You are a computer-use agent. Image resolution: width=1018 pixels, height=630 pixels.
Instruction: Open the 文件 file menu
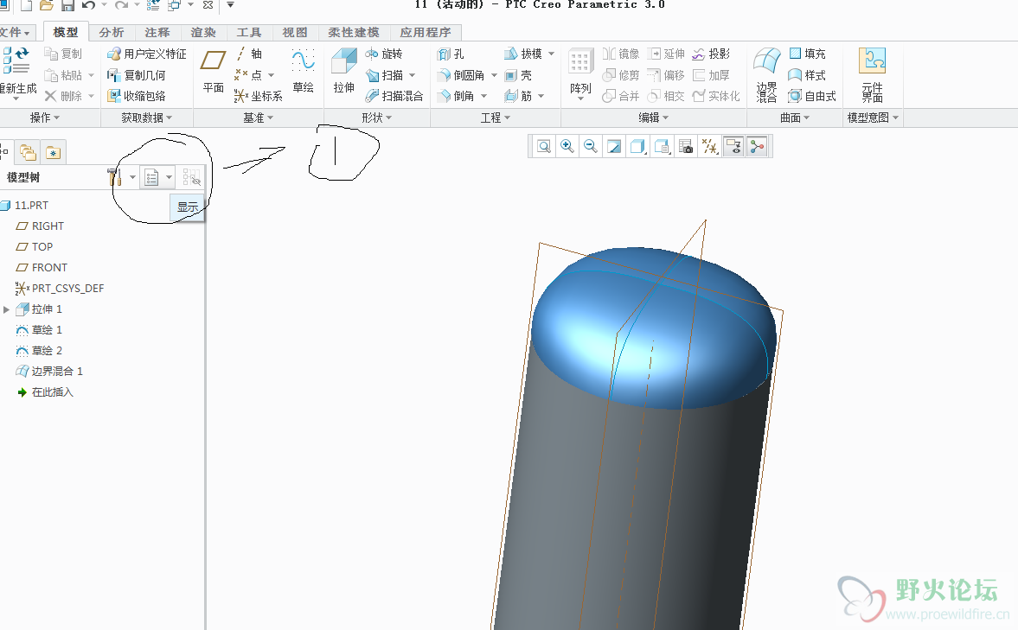(x=15, y=33)
